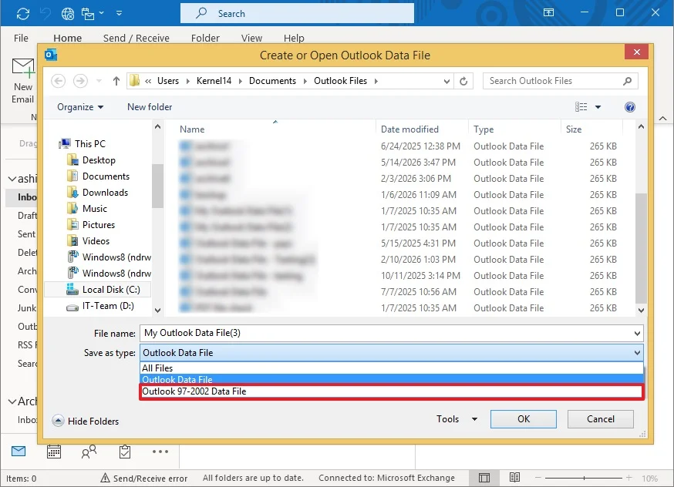Collapse the Save as type dropdown
The width and height of the screenshot is (674, 487).
tap(637, 353)
